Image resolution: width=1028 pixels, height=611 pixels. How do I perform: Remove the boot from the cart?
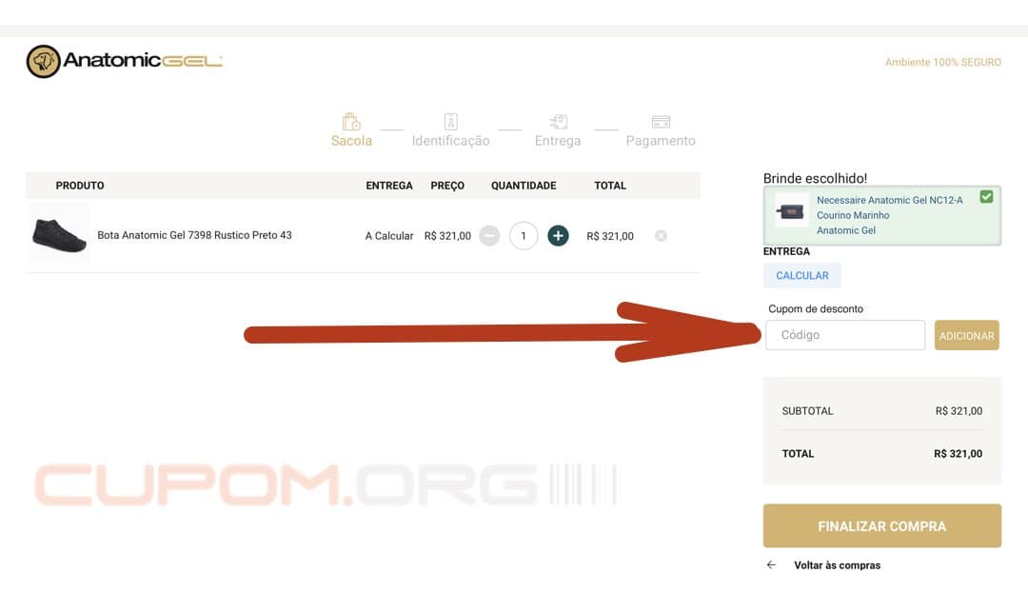(662, 236)
